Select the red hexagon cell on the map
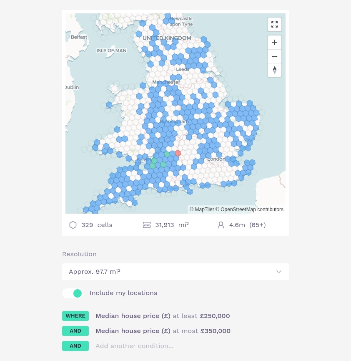This screenshot has width=351, height=361. pyautogui.click(x=178, y=153)
